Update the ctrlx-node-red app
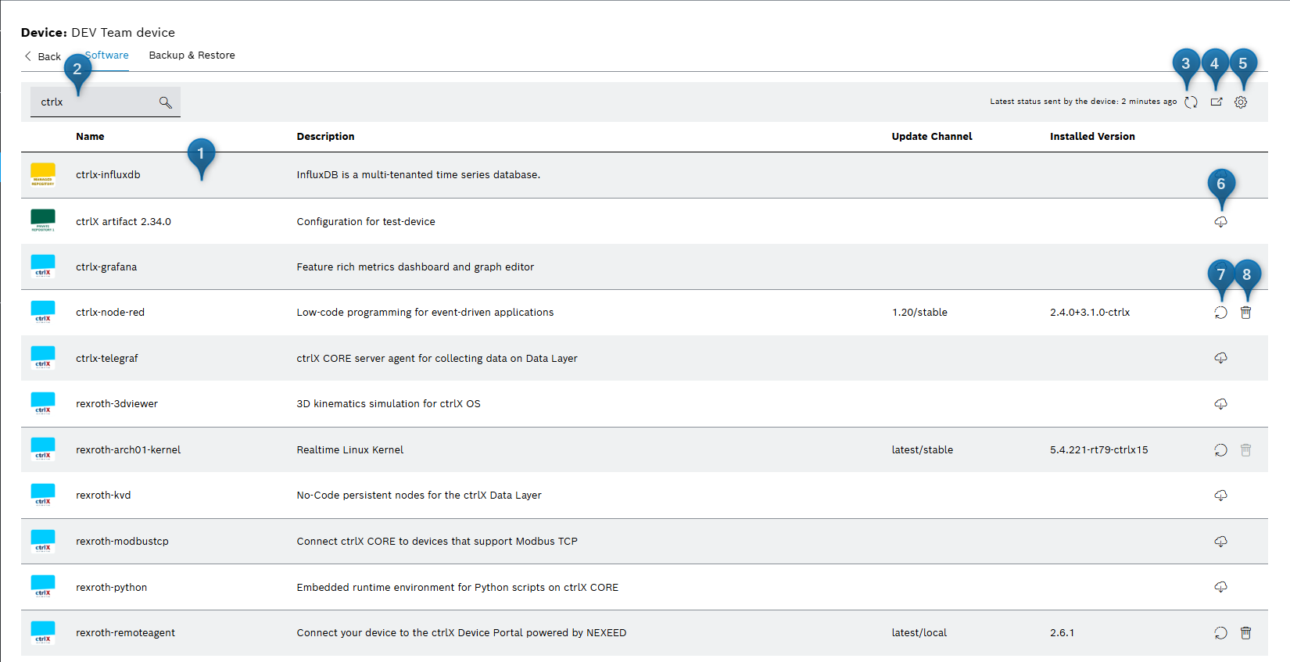Viewport: 1290px width, 662px height. (x=1220, y=313)
